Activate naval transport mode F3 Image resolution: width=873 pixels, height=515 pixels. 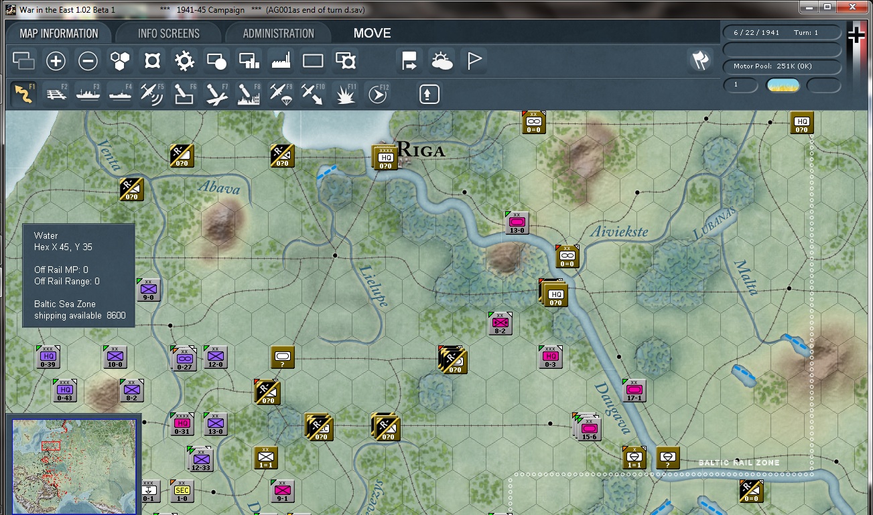pyautogui.click(x=88, y=93)
